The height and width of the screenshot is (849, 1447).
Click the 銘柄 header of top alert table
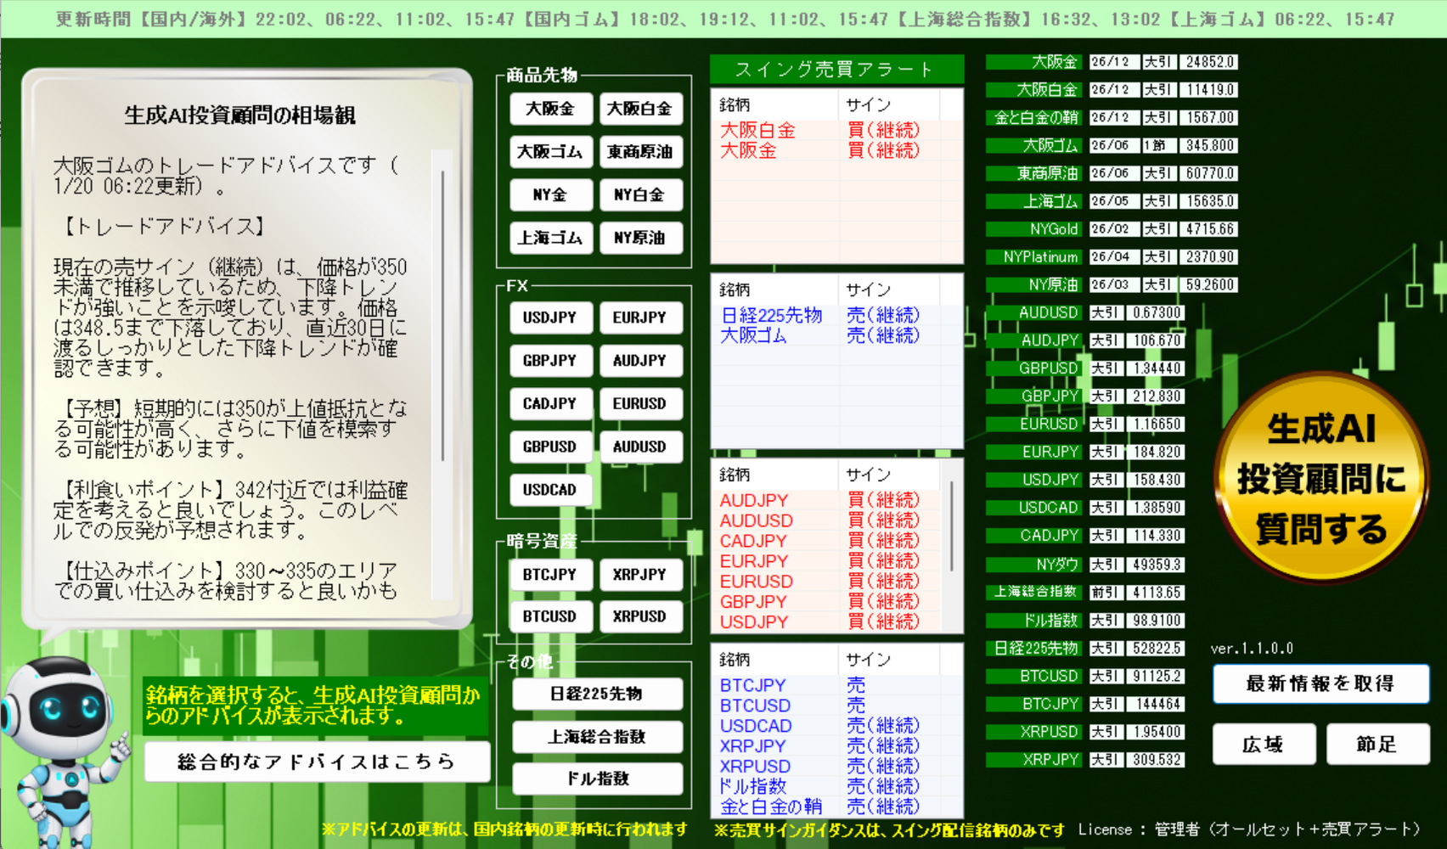775,105
